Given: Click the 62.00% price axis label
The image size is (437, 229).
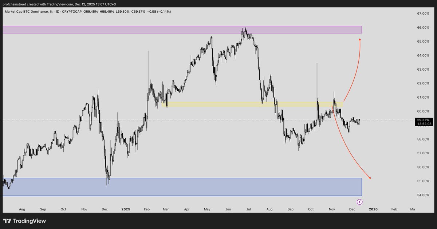Looking at the screenshot, I should (x=423, y=83).
